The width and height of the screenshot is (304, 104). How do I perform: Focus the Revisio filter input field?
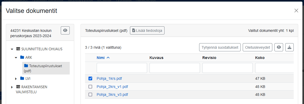pos(227,68)
